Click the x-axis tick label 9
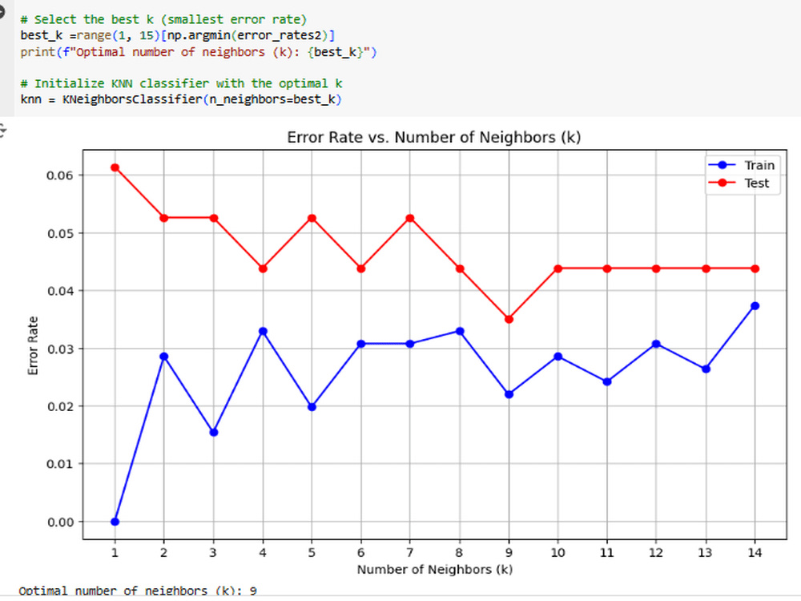 click(509, 552)
